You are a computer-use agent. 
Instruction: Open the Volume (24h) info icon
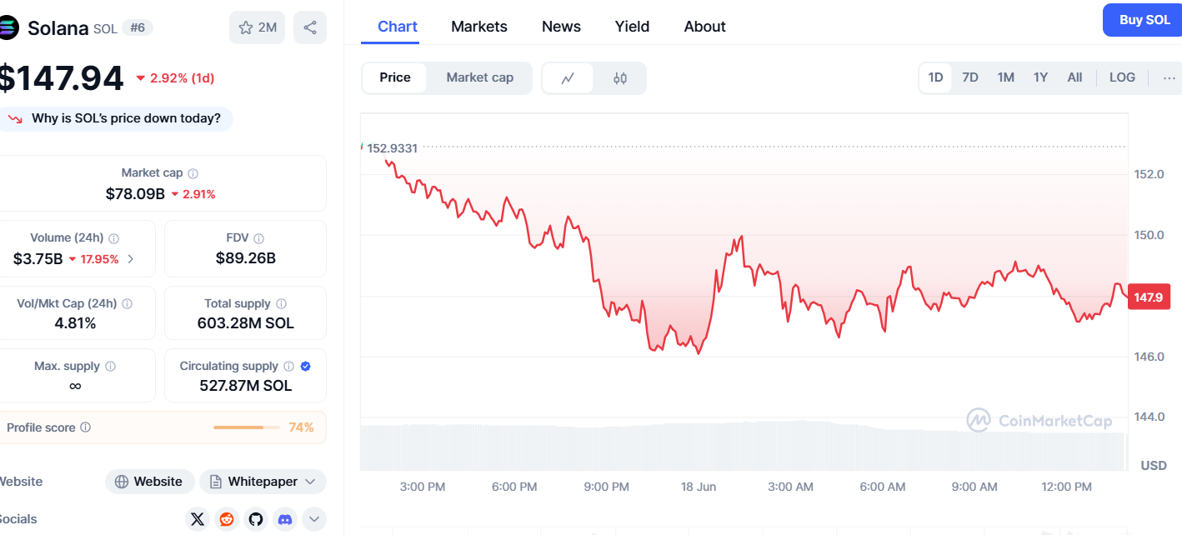point(114,238)
